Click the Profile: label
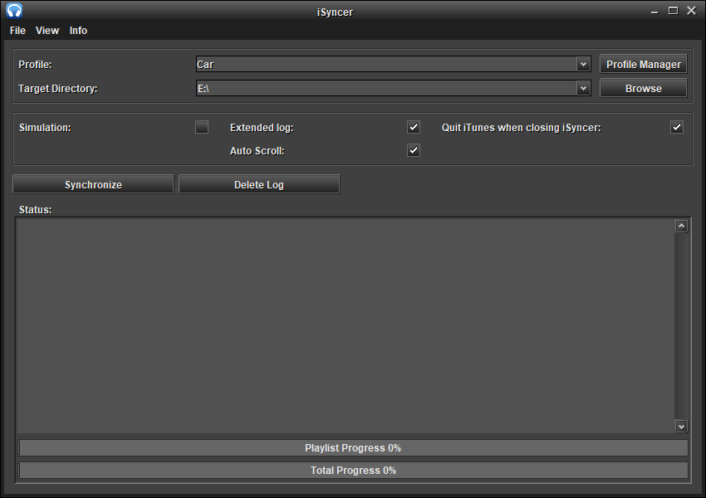Screen dimensions: 706x498 35,65
